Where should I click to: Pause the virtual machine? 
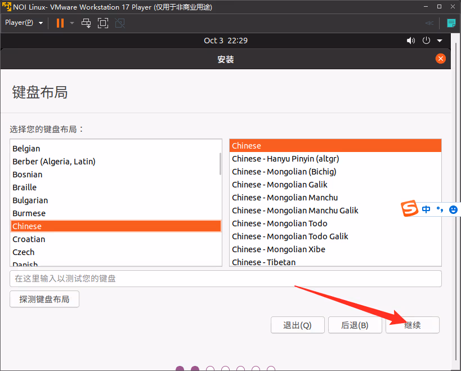[x=60, y=23]
